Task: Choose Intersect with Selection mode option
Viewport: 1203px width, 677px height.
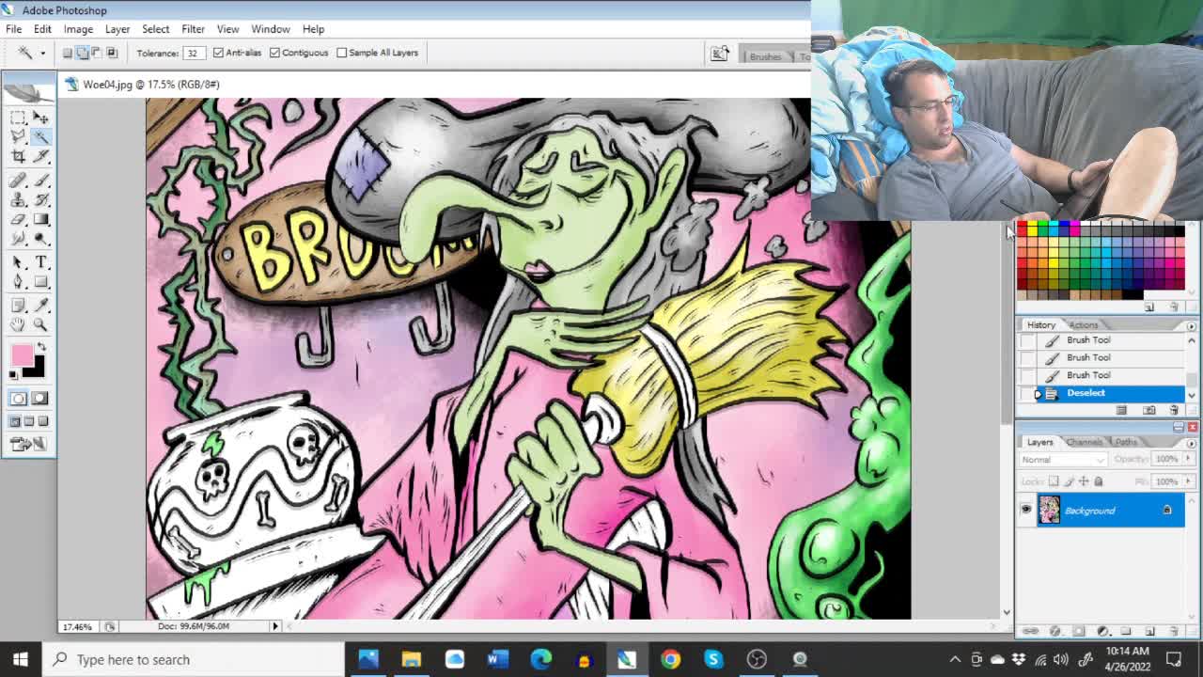Action: (113, 53)
